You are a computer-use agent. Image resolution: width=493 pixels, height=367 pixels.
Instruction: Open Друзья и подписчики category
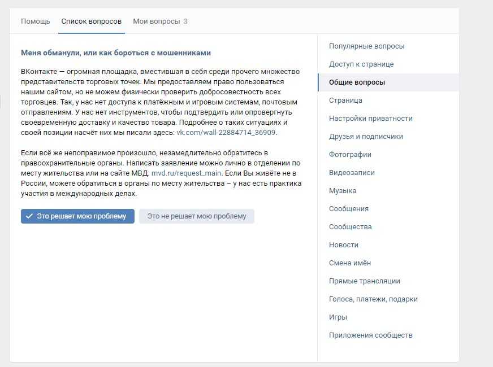388,136
